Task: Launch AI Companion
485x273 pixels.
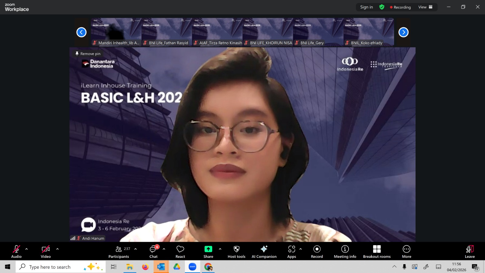Action: pos(264,252)
